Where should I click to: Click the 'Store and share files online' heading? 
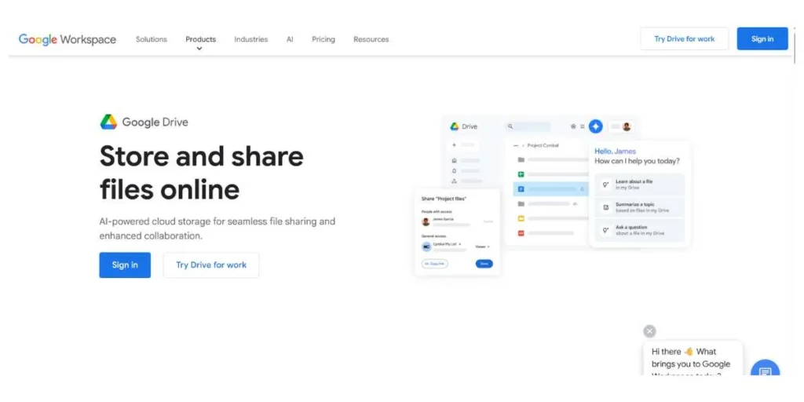tap(202, 173)
